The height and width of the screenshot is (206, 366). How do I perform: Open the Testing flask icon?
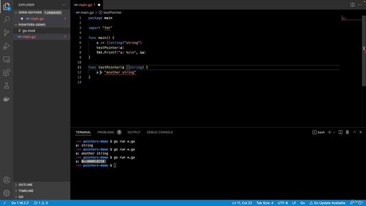(x=6, y=86)
